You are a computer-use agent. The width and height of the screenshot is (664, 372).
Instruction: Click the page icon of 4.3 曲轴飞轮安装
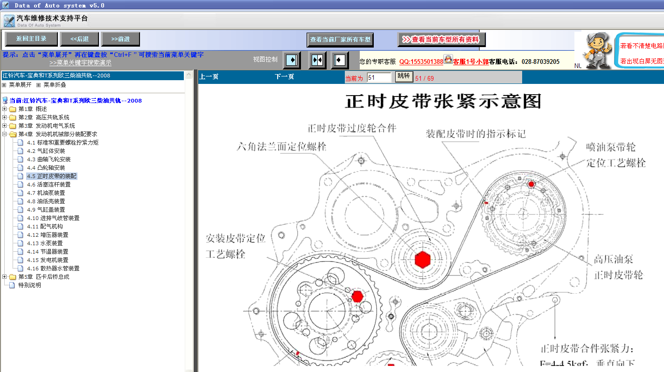(21, 159)
